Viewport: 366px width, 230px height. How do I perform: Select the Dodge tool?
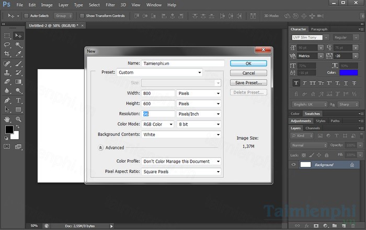[18, 91]
